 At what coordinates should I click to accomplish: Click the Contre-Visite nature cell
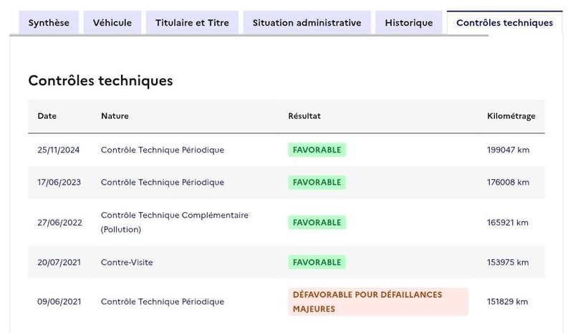(127, 262)
